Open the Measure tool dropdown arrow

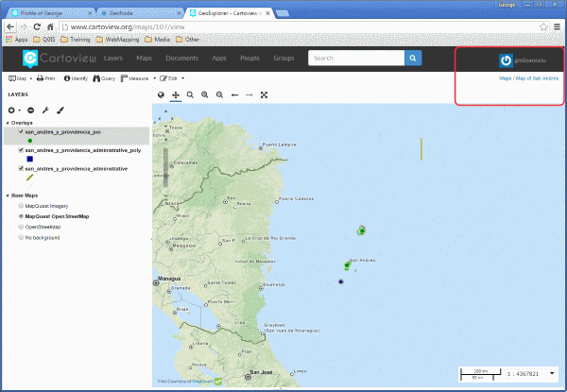tap(155, 78)
